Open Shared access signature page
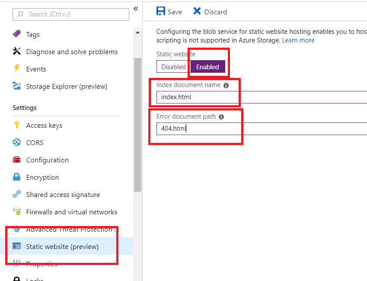The width and height of the screenshot is (367, 281). (x=63, y=195)
